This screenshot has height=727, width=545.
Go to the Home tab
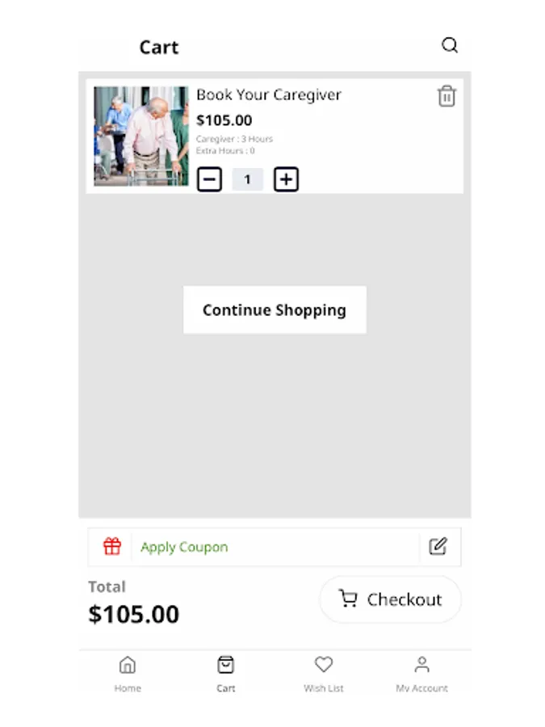tap(128, 674)
